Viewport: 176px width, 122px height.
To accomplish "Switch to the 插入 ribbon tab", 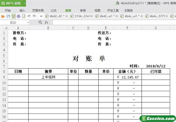I will 22,11.
